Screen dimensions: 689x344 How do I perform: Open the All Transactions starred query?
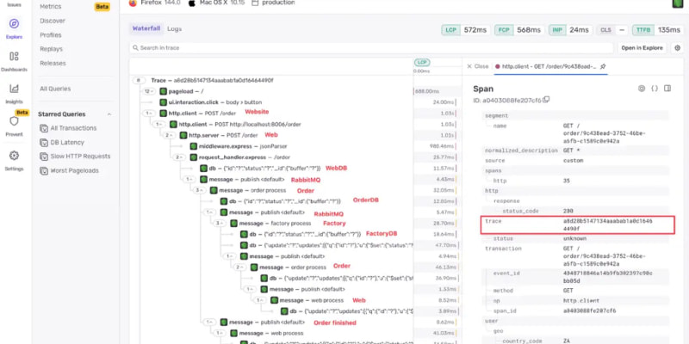(73, 128)
